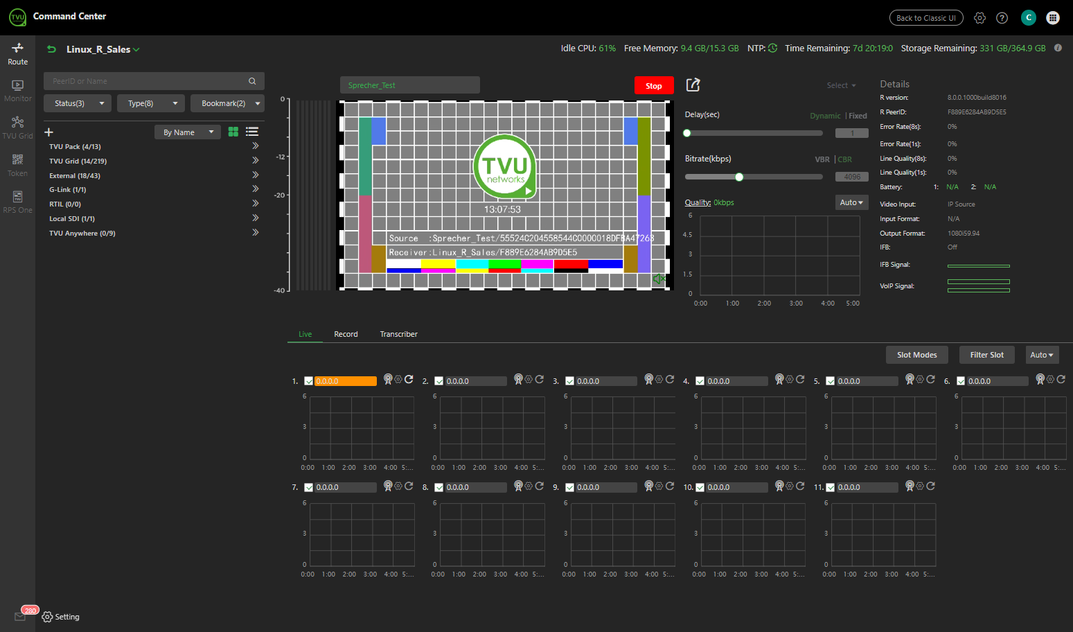Open the mail notifications icon
The height and width of the screenshot is (632, 1073).
point(19,617)
